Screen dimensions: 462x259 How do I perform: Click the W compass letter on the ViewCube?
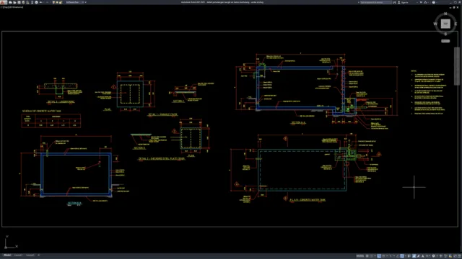point(435,24)
